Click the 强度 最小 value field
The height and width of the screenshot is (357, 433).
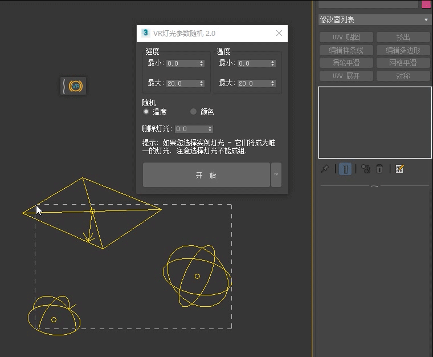point(182,64)
